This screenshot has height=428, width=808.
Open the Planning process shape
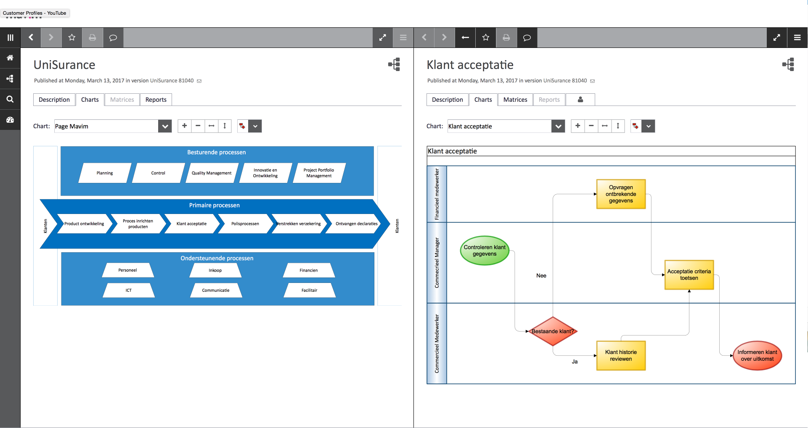tap(105, 173)
